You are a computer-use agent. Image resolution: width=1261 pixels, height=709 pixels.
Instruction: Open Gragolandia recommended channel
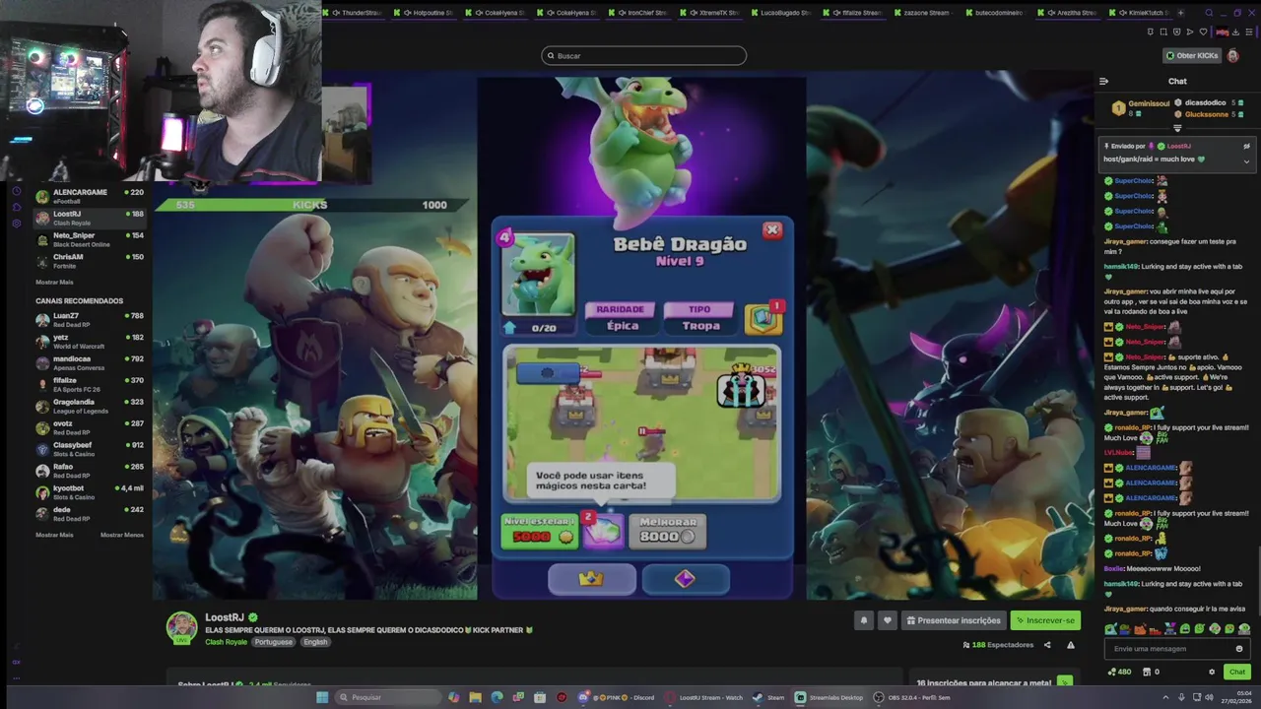tap(89, 406)
